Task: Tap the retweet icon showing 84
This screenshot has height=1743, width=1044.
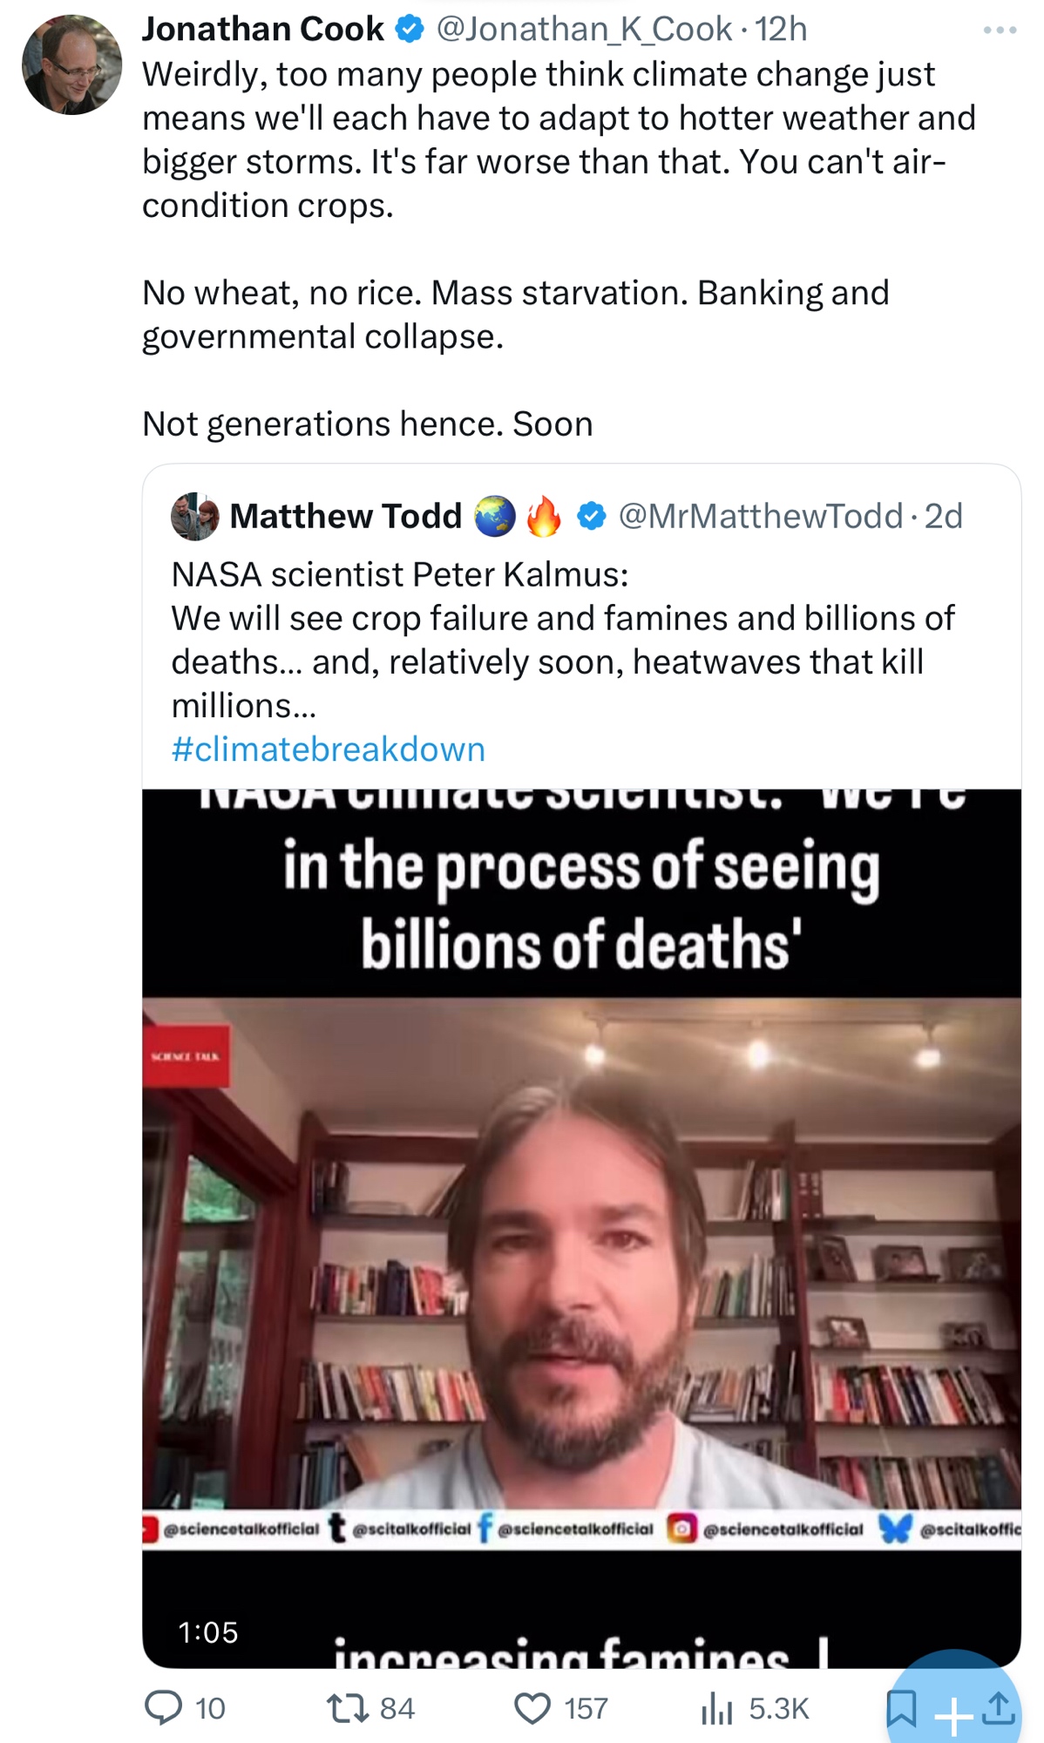Action: coord(348,1707)
